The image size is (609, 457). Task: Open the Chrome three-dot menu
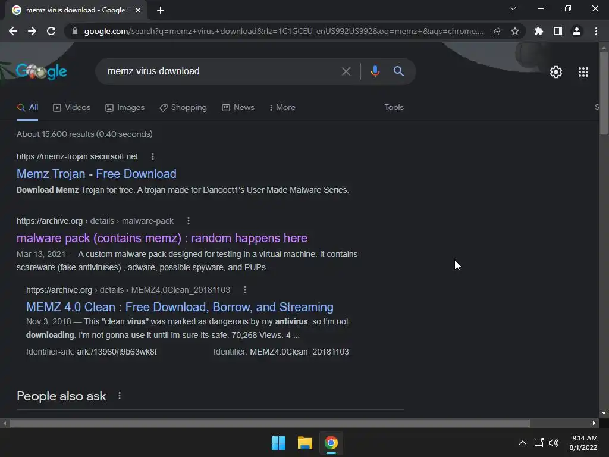click(596, 31)
